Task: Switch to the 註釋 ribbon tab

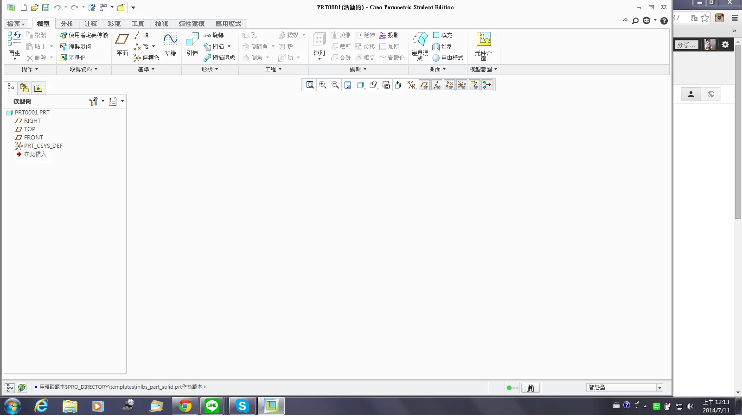Action: click(90, 24)
